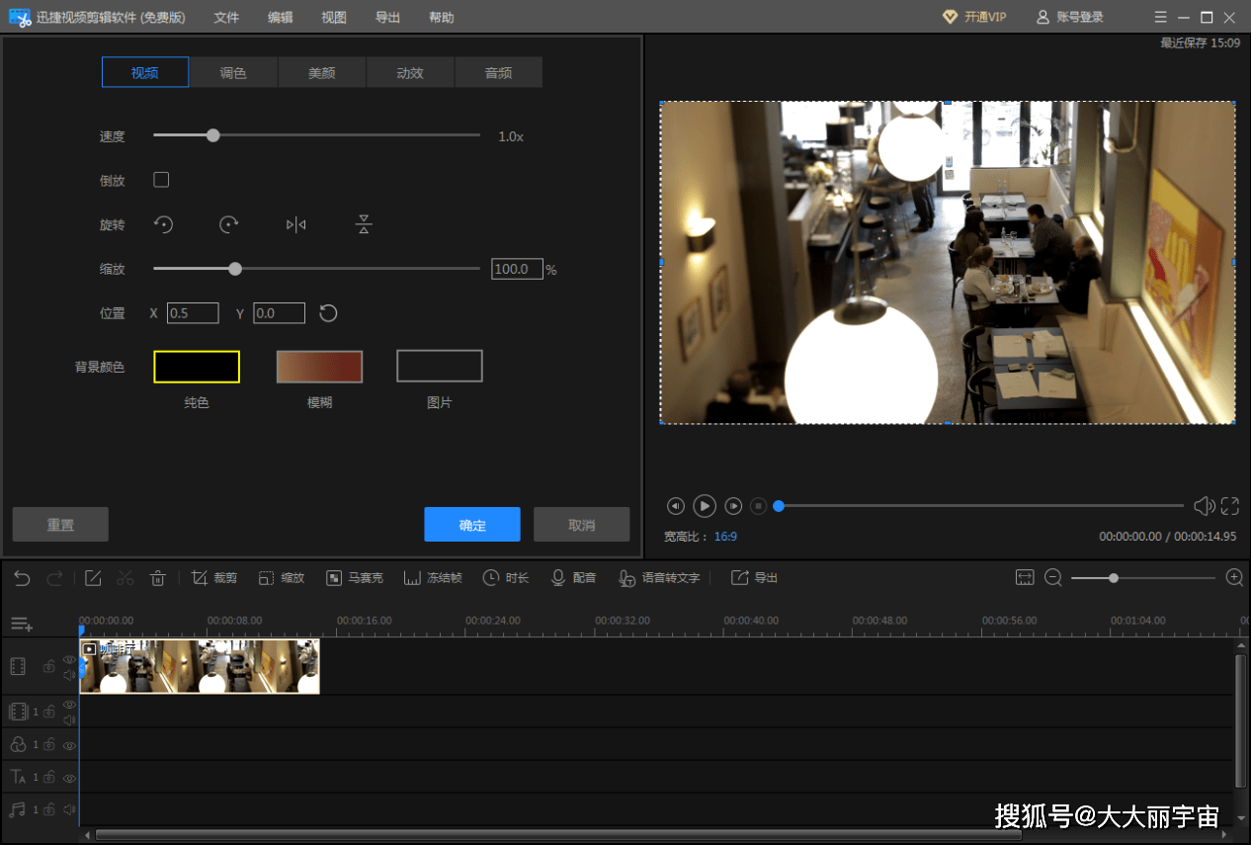Enable the 倒放 (reverse playback) checkbox
This screenshot has height=845, width=1251.
[x=162, y=179]
